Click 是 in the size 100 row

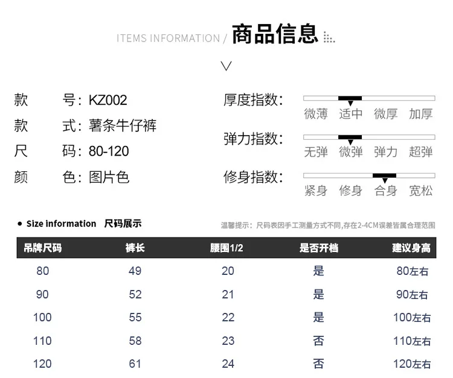pos(319,318)
